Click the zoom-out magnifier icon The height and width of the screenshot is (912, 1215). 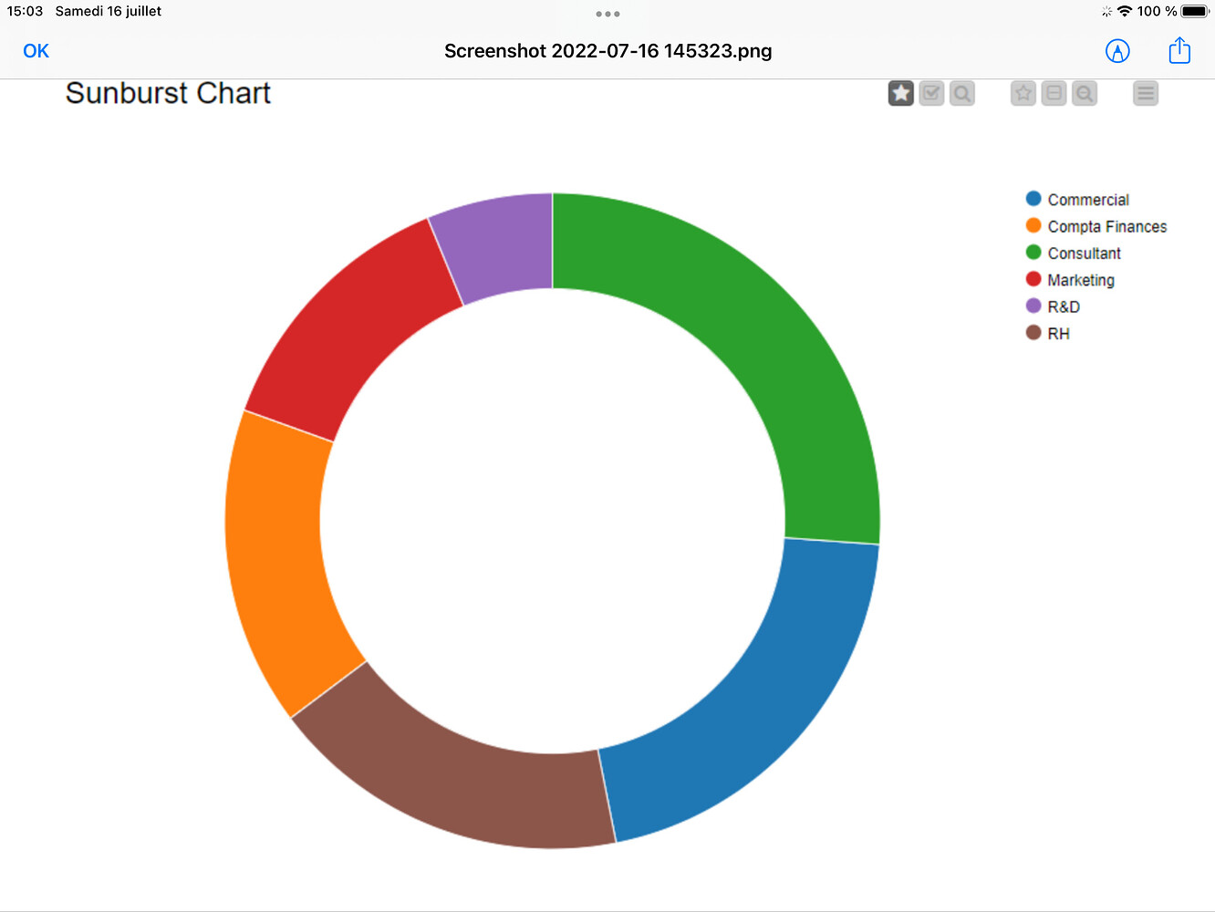(x=1085, y=93)
